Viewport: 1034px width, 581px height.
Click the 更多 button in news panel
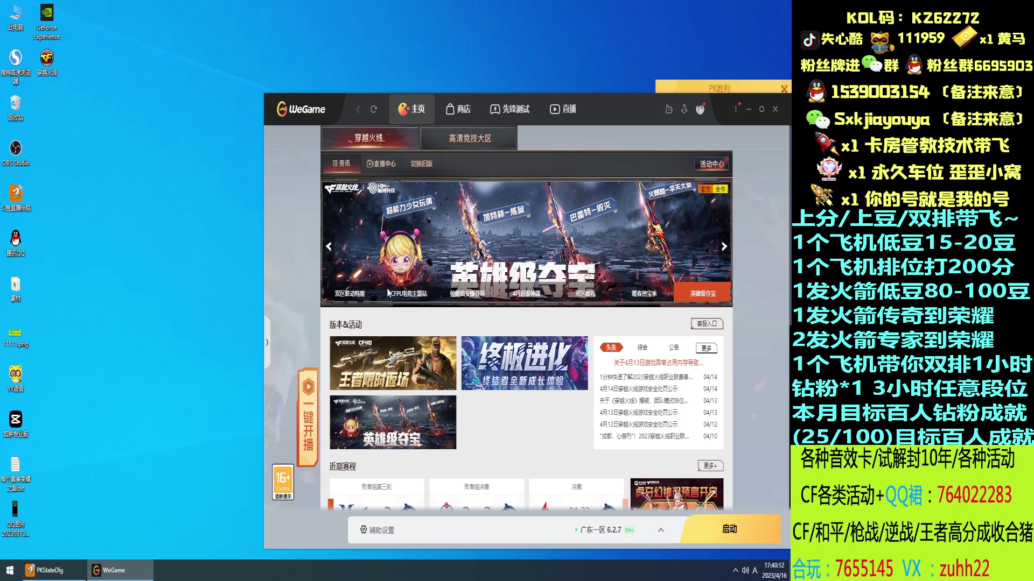pyautogui.click(x=707, y=348)
